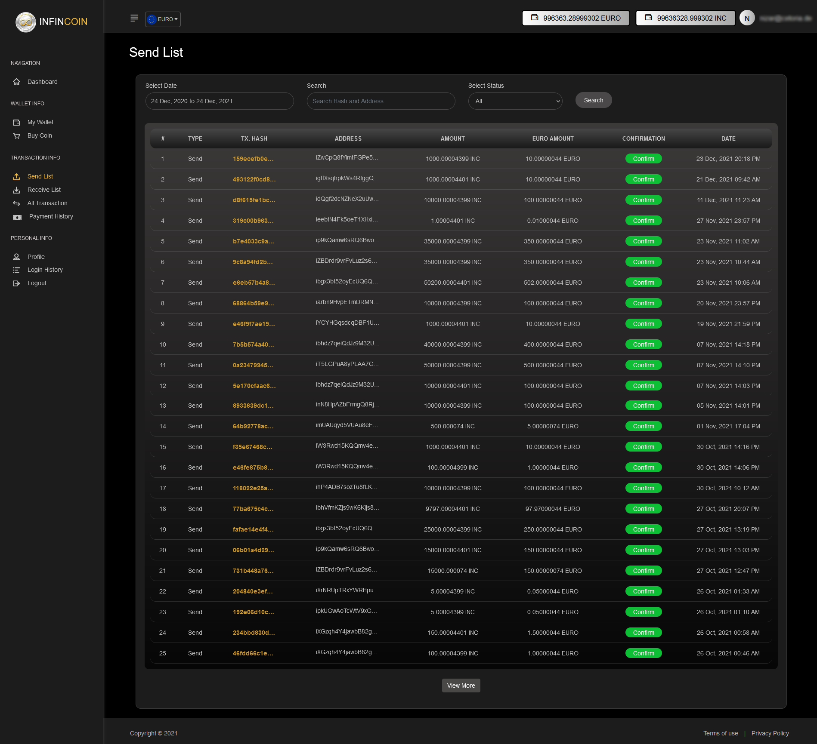The width and height of the screenshot is (817, 744).
Task: Focus the Search Hash and Address field
Action: (x=381, y=101)
